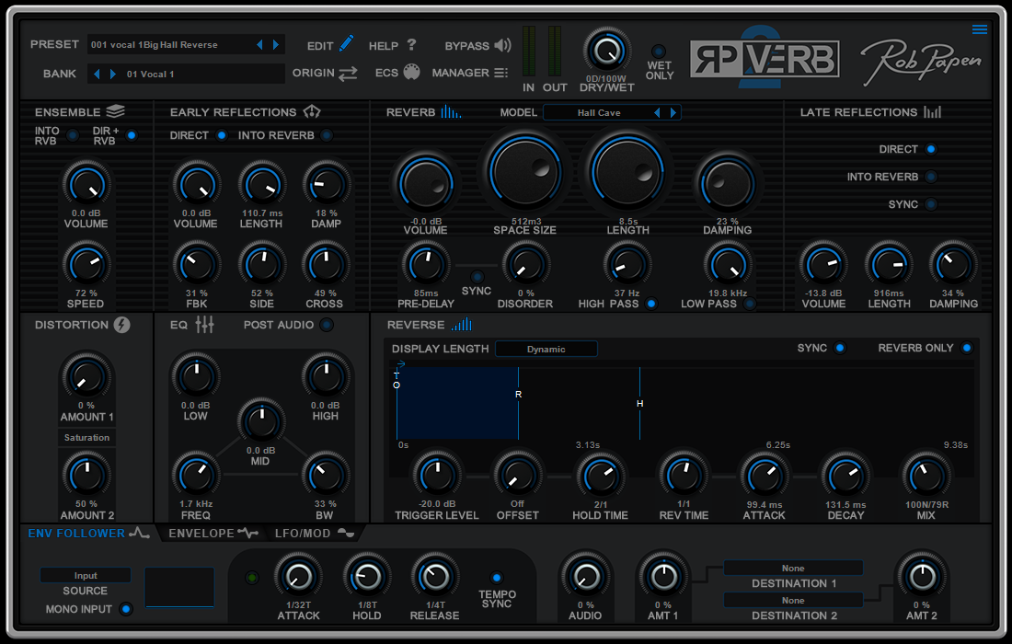Click the reverb Length knob
The height and width of the screenshot is (644, 1012).
click(627, 172)
